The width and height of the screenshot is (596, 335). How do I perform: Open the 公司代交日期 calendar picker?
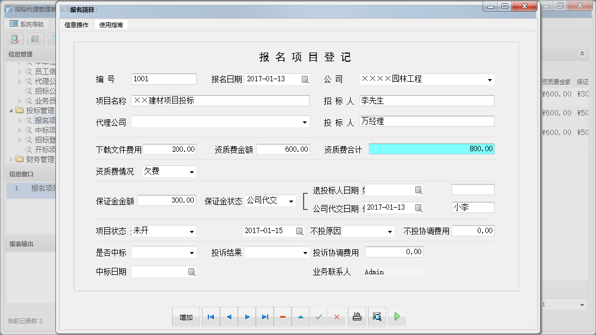pyautogui.click(x=418, y=207)
